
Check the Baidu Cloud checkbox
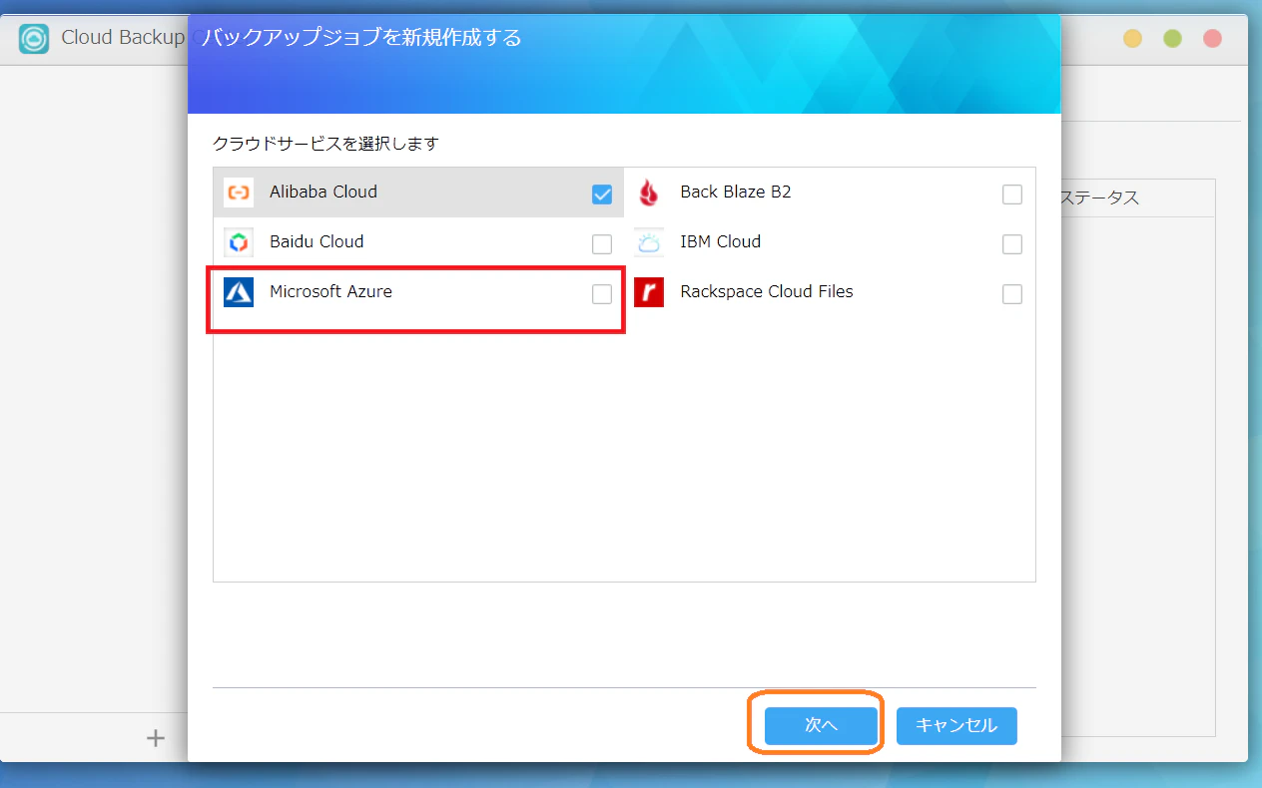[x=602, y=244]
